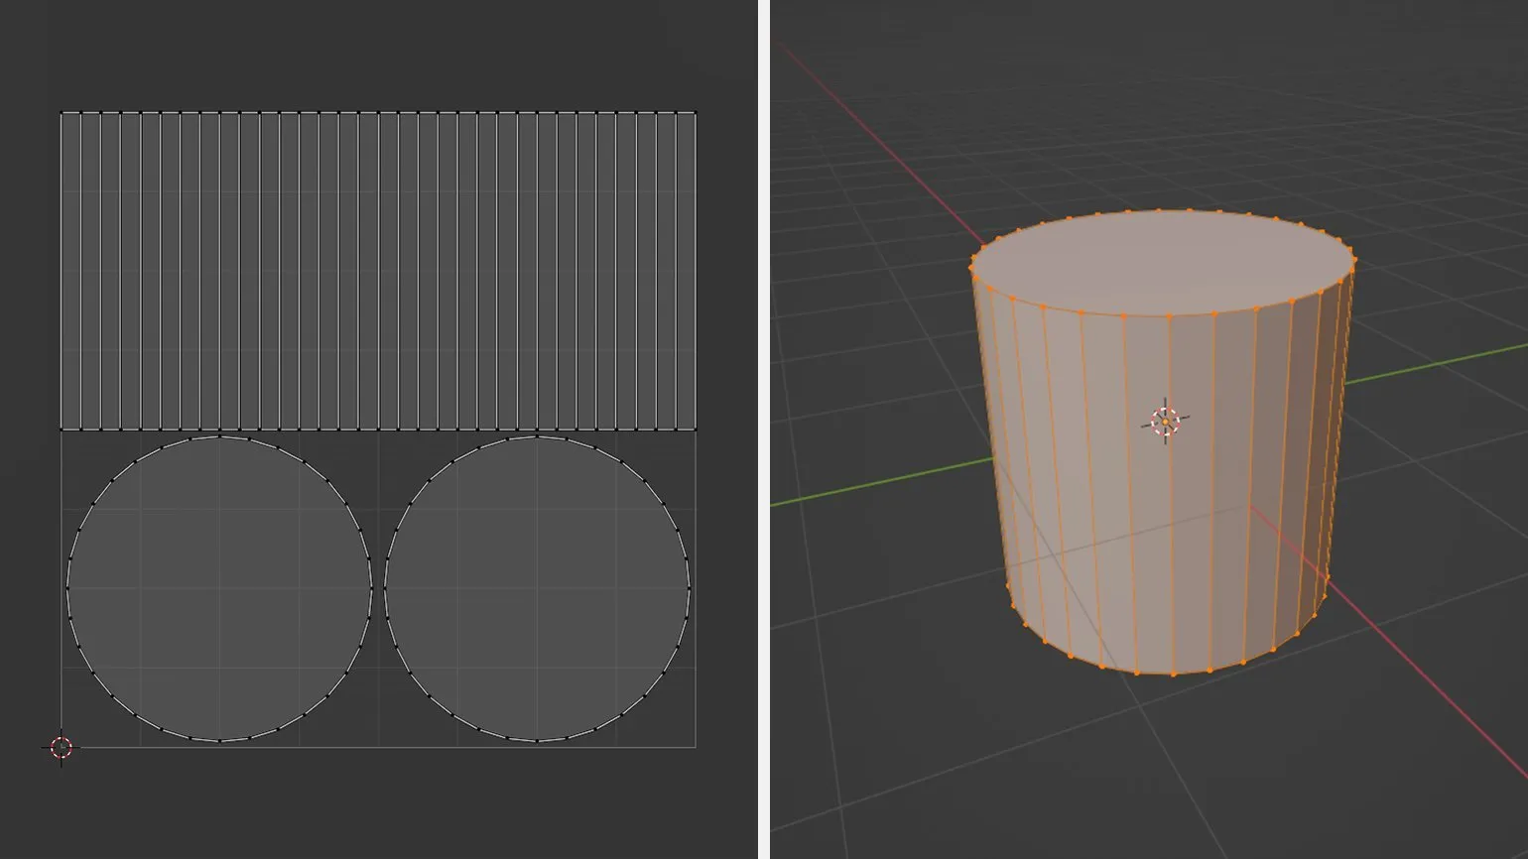The height and width of the screenshot is (859, 1528).
Task: Click the green Y axis line left of the cylinder
Action: coord(873,485)
